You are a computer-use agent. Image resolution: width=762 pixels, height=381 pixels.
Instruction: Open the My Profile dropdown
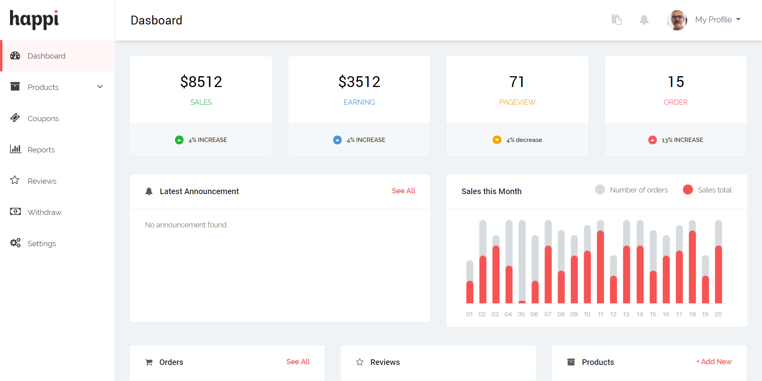(x=717, y=20)
